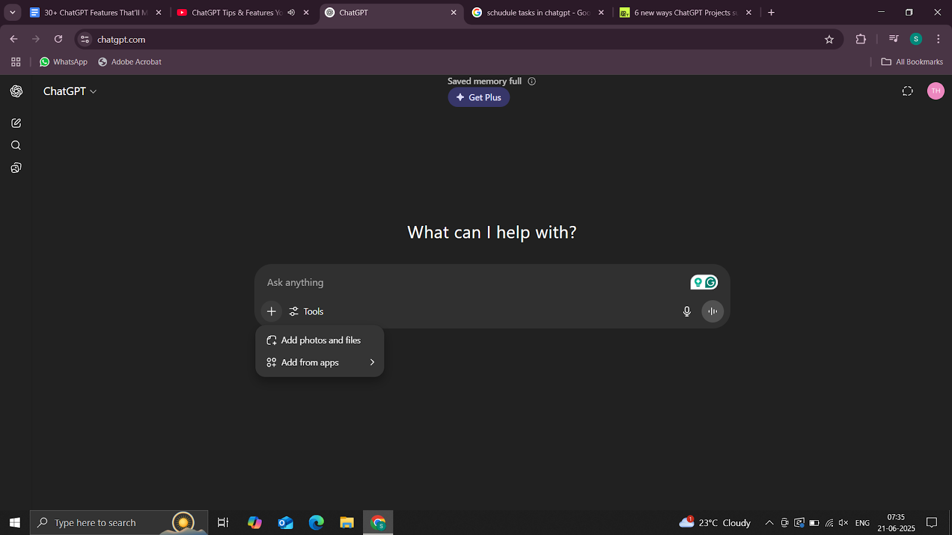Click the Type here to search taskbar box
Image resolution: width=952 pixels, height=535 pixels.
(x=119, y=523)
